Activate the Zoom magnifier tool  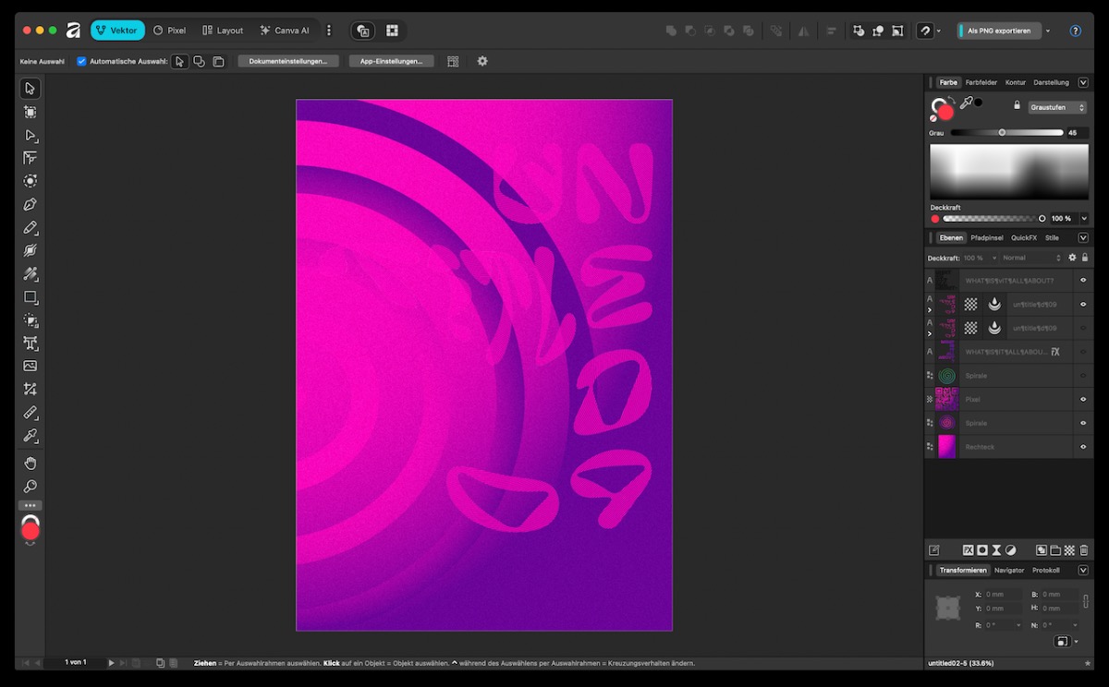(30, 487)
